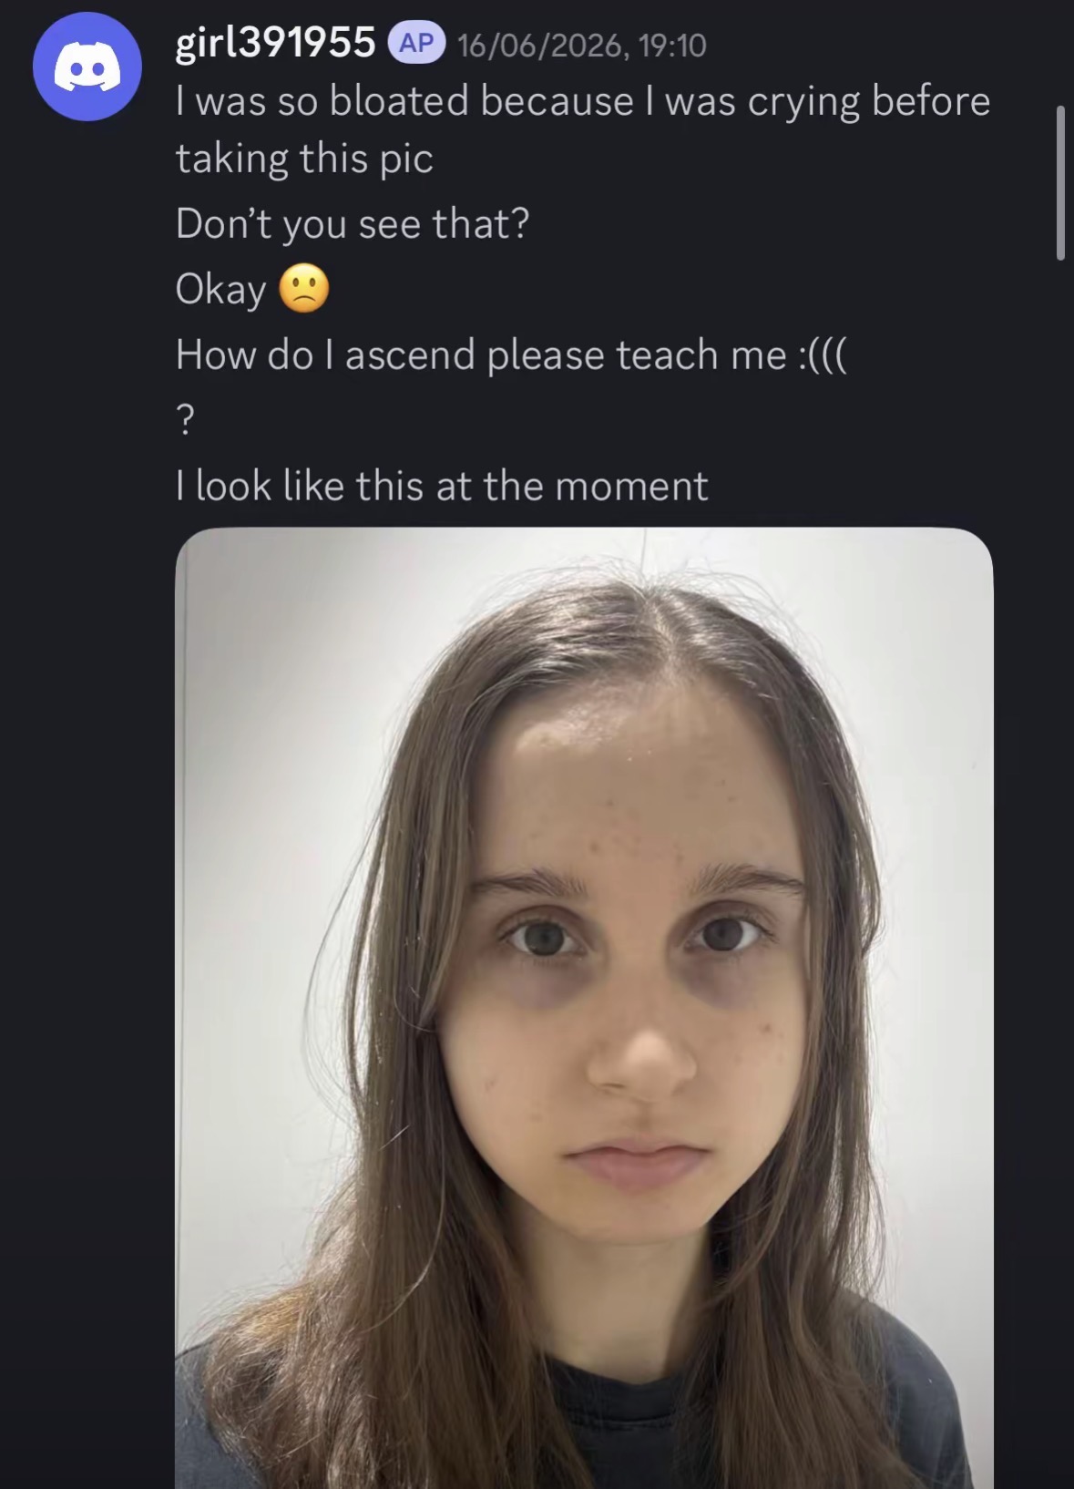Click the time 19:10 in the timestamp
This screenshot has height=1489, width=1074.
click(672, 45)
